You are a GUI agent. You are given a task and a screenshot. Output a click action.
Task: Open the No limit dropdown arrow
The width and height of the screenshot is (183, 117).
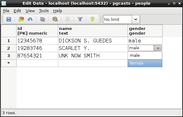pos(136,19)
